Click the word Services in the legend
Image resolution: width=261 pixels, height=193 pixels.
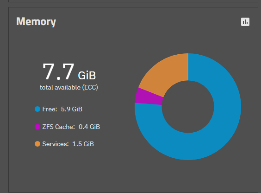point(55,144)
